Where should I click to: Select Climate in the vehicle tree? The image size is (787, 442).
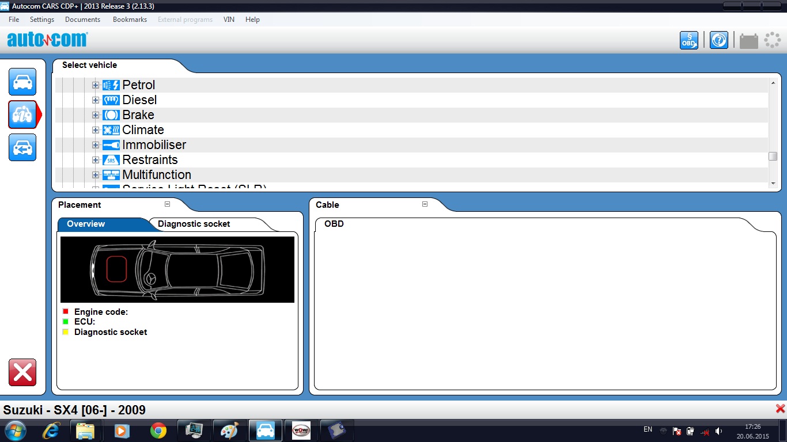[x=143, y=130]
